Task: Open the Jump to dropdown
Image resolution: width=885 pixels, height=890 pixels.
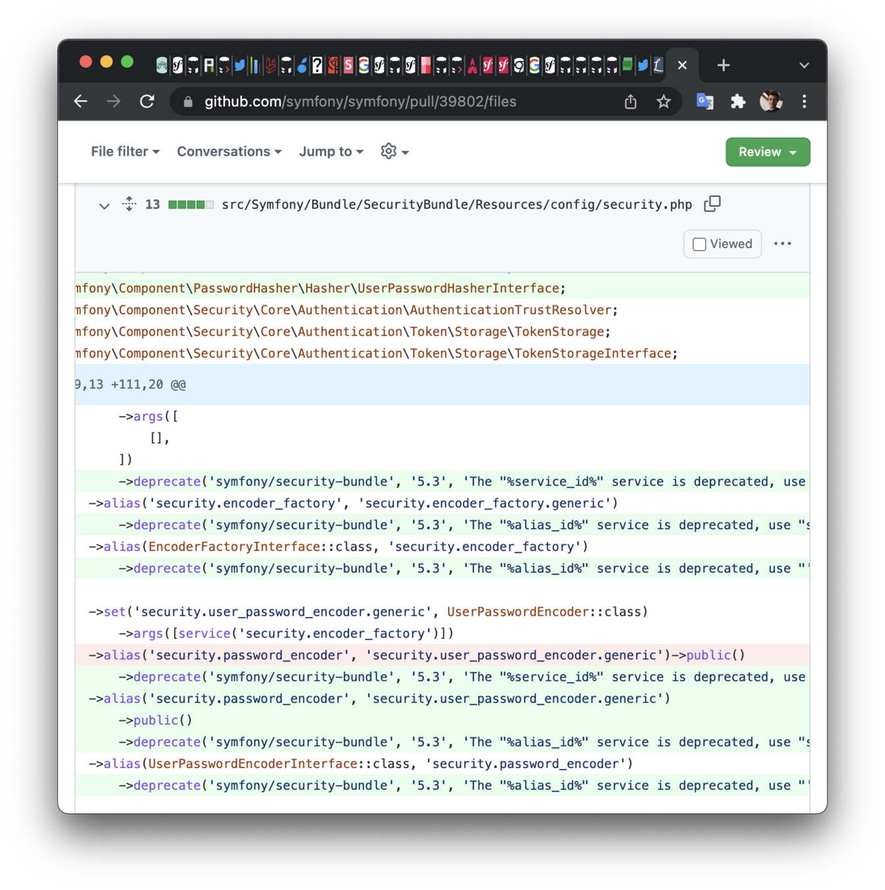Action: [331, 152]
